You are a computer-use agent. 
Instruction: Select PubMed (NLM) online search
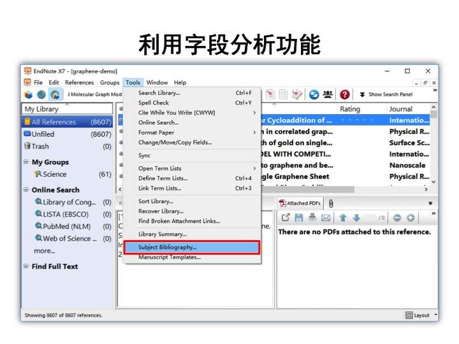(67, 226)
